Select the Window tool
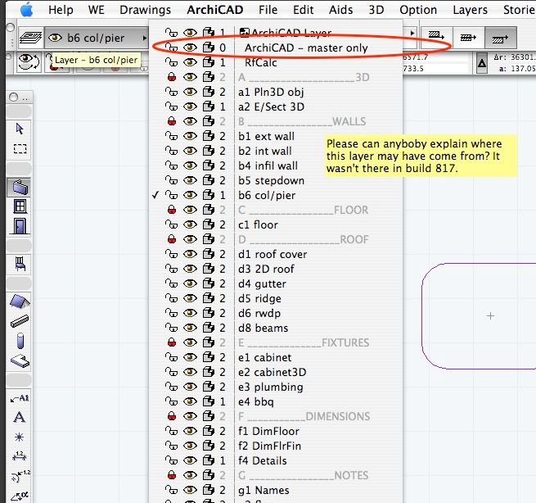The image size is (536, 503). coord(20,206)
